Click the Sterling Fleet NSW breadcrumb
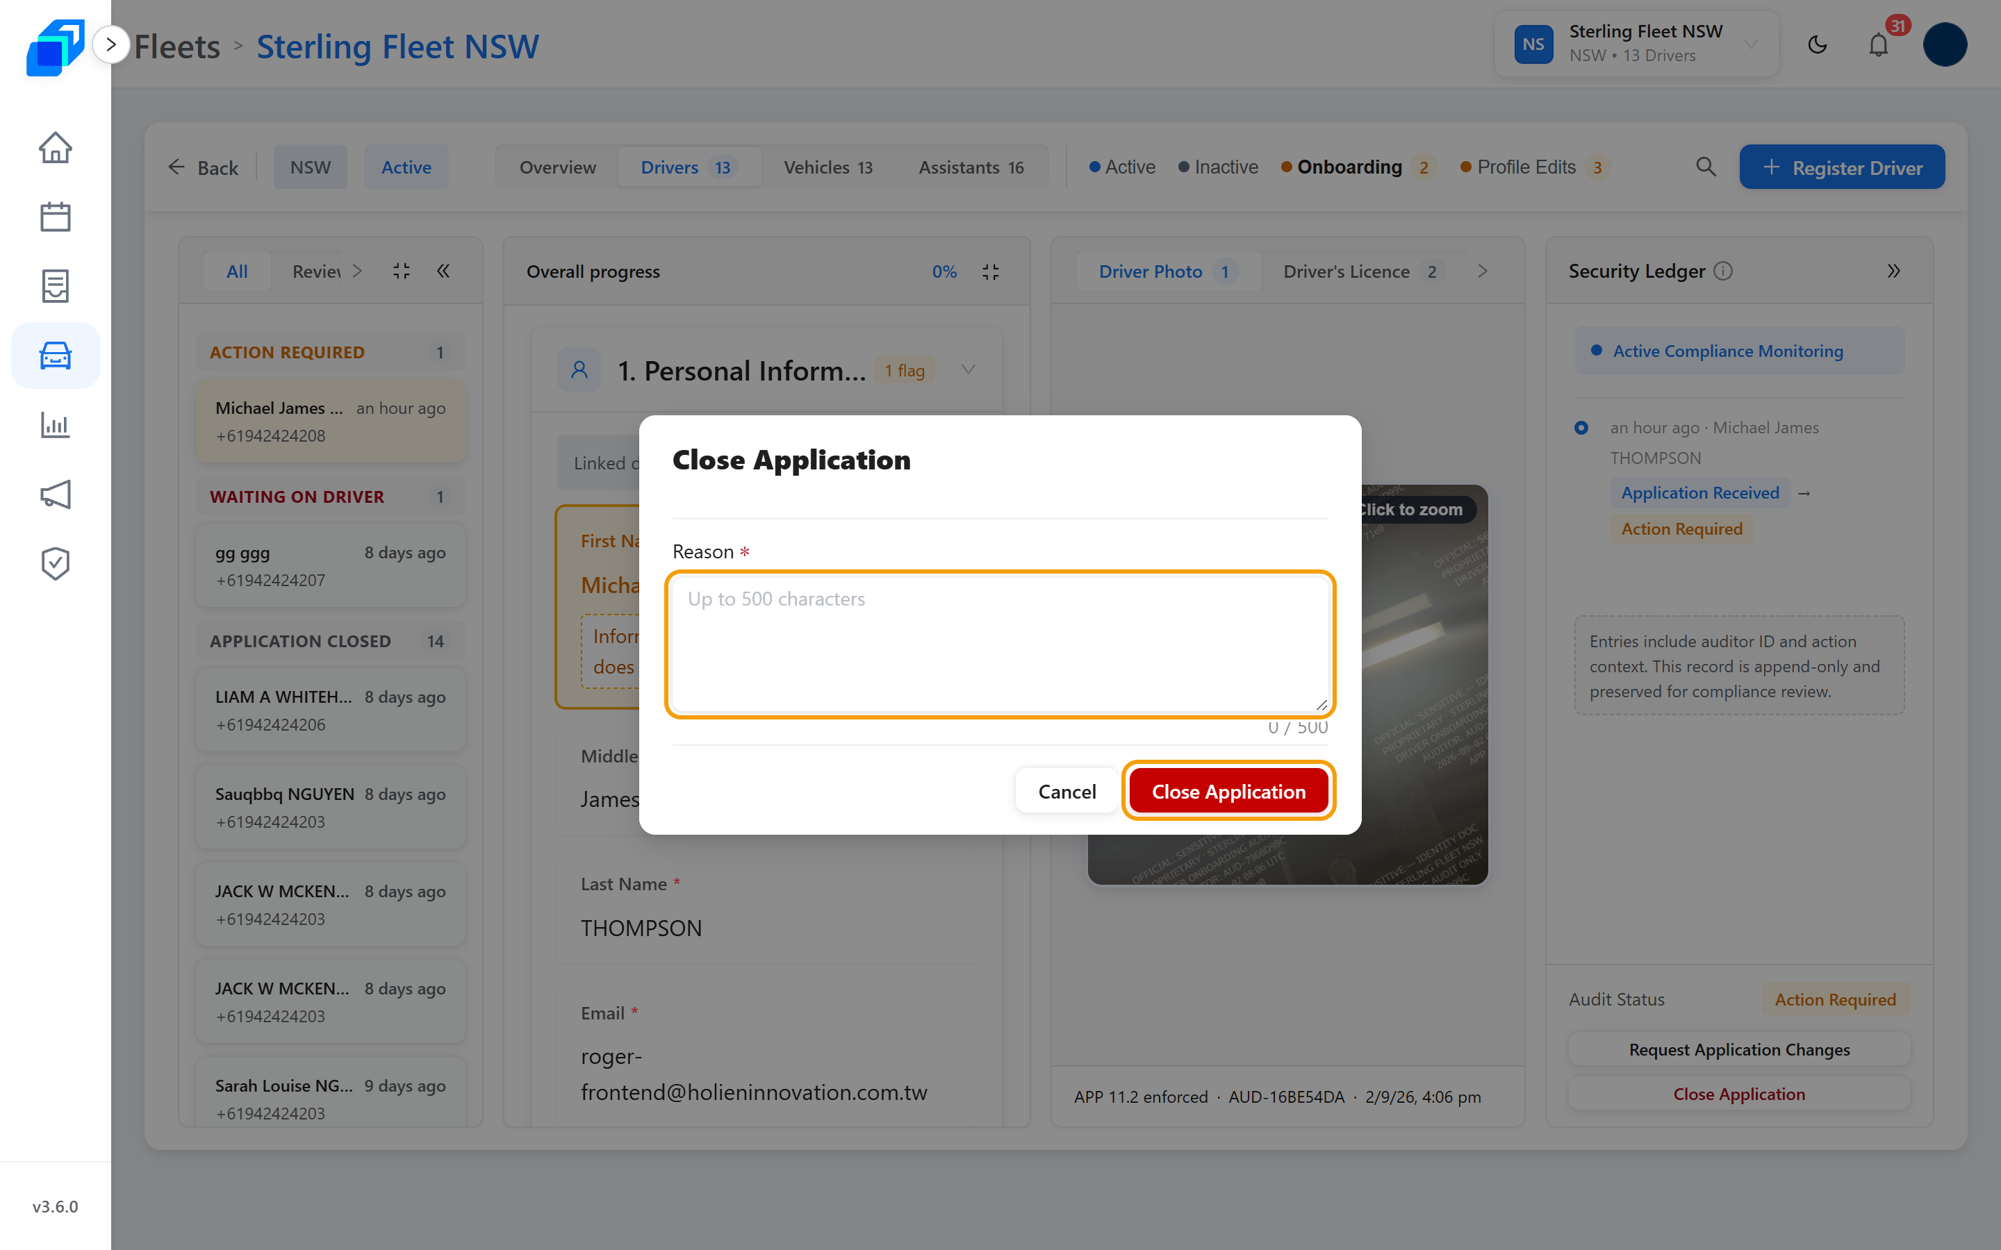This screenshot has width=2001, height=1250. pyautogui.click(x=397, y=47)
